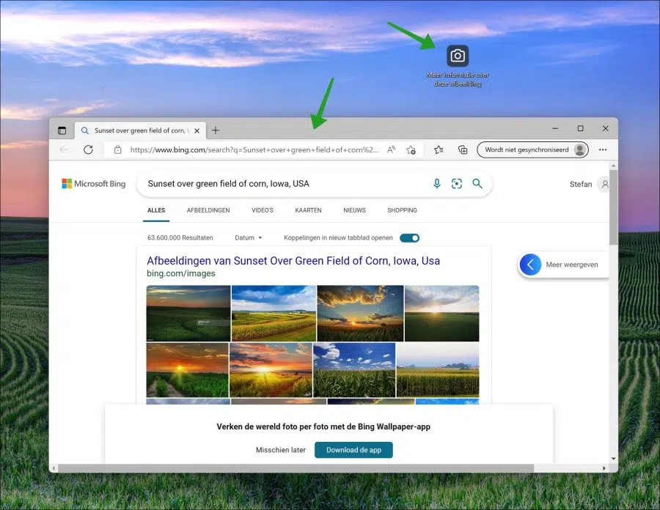Open second-row white clouds cornfield thumbnail

click(x=354, y=370)
